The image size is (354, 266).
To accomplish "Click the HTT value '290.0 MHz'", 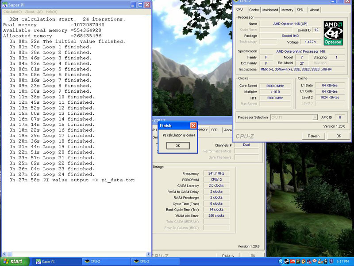I will [275, 98].
